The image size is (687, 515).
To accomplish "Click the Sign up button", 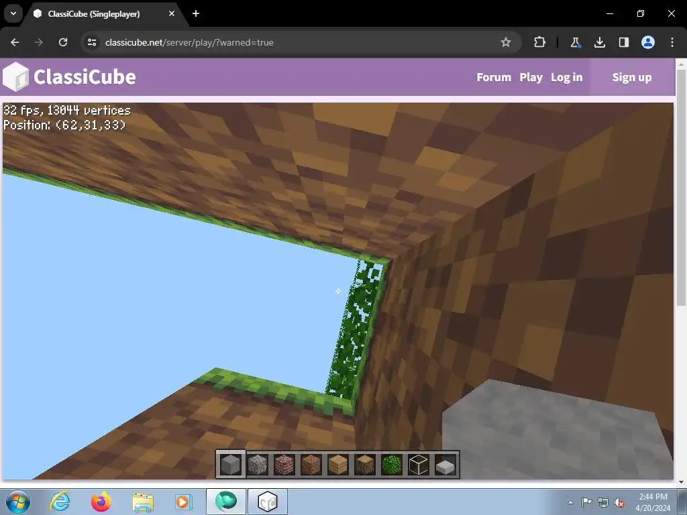I will 632,77.
